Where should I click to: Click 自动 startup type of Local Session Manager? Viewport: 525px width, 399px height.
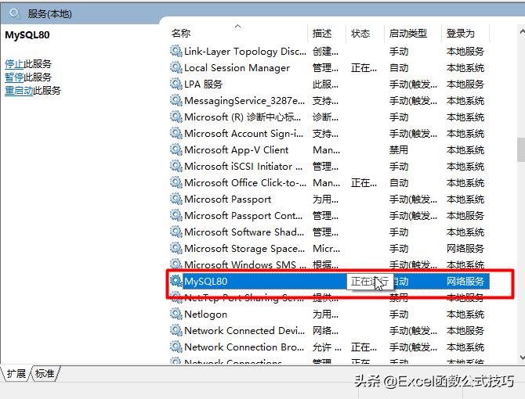click(x=398, y=68)
